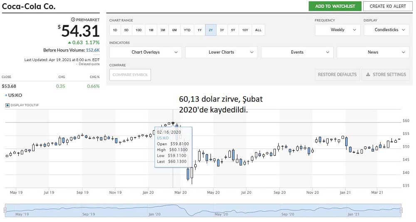Click the left handle of range navigator
The width and height of the screenshot is (416, 222).
tap(5, 210)
